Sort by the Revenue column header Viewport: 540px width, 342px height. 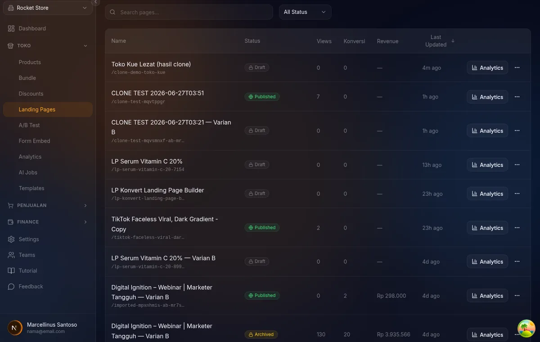point(387,41)
